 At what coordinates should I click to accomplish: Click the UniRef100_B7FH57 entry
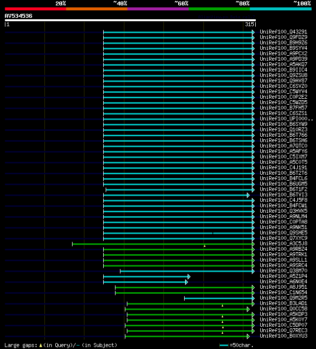283,108
